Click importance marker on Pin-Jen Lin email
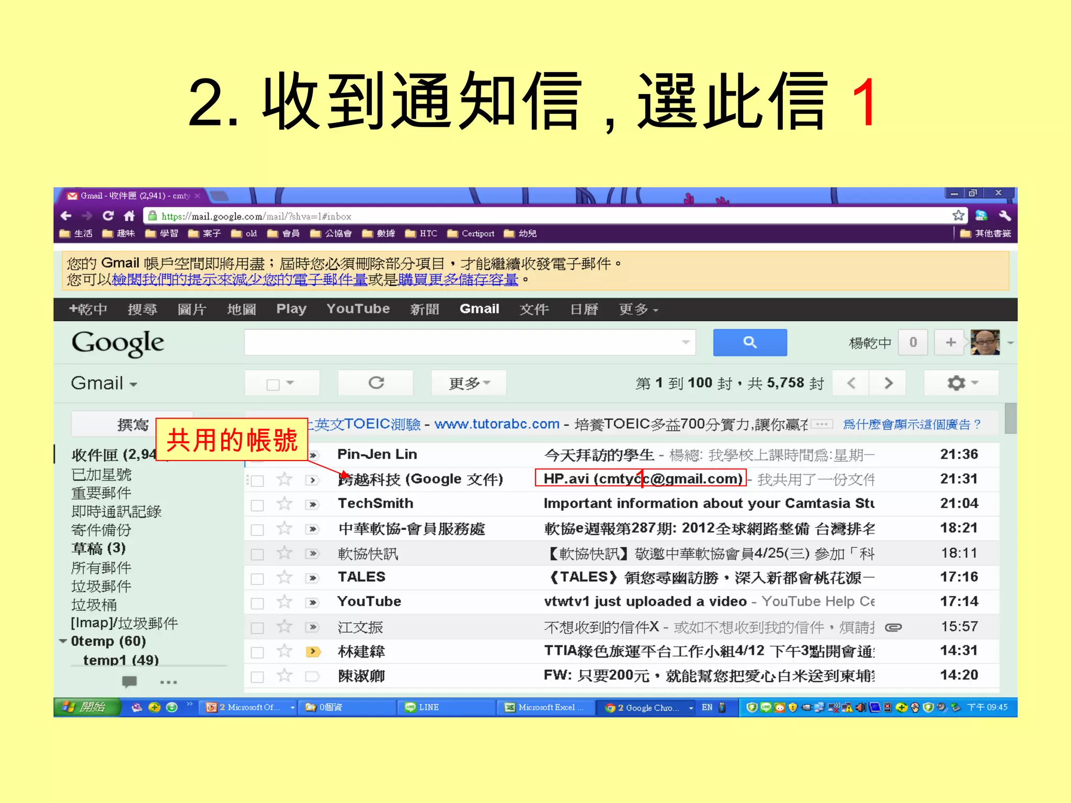 [x=313, y=455]
